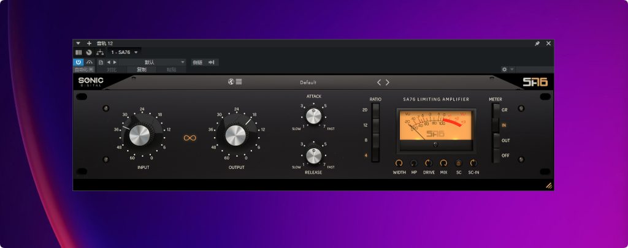Click the automation mode arc icon
The height and width of the screenshot is (248, 628).
90,62
